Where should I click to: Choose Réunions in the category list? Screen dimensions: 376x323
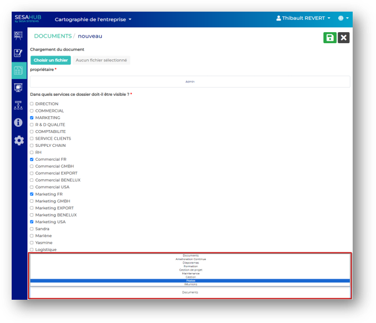(190, 284)
